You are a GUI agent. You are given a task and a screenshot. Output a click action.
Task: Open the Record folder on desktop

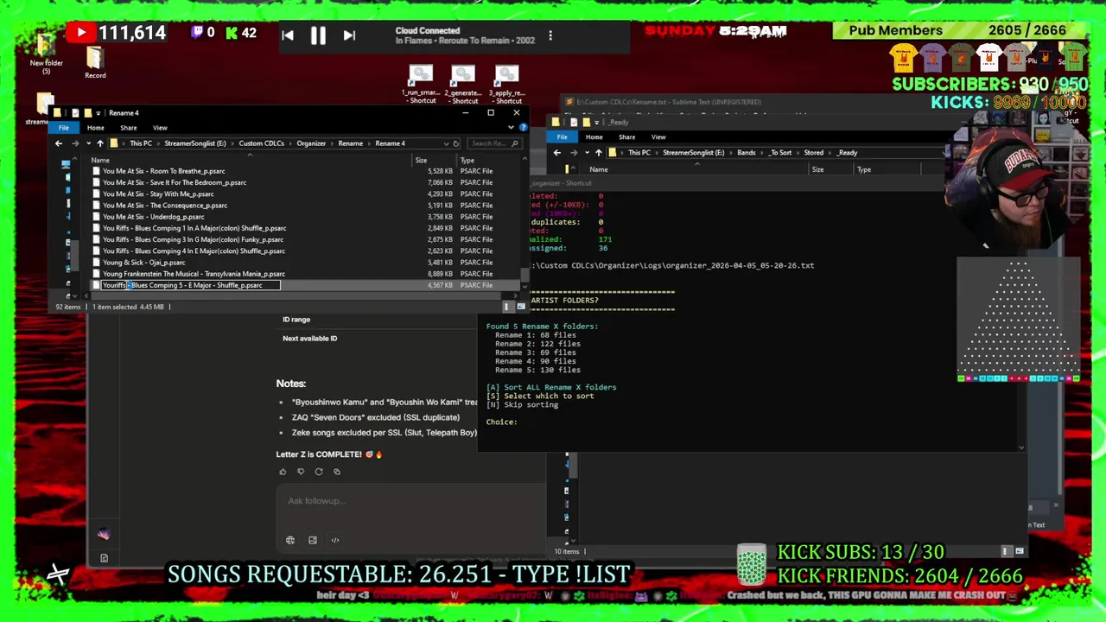point(95,62)
